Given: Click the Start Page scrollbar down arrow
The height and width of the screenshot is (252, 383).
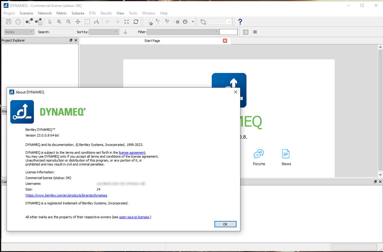Looking at the screenshot, I should point(381,175).
